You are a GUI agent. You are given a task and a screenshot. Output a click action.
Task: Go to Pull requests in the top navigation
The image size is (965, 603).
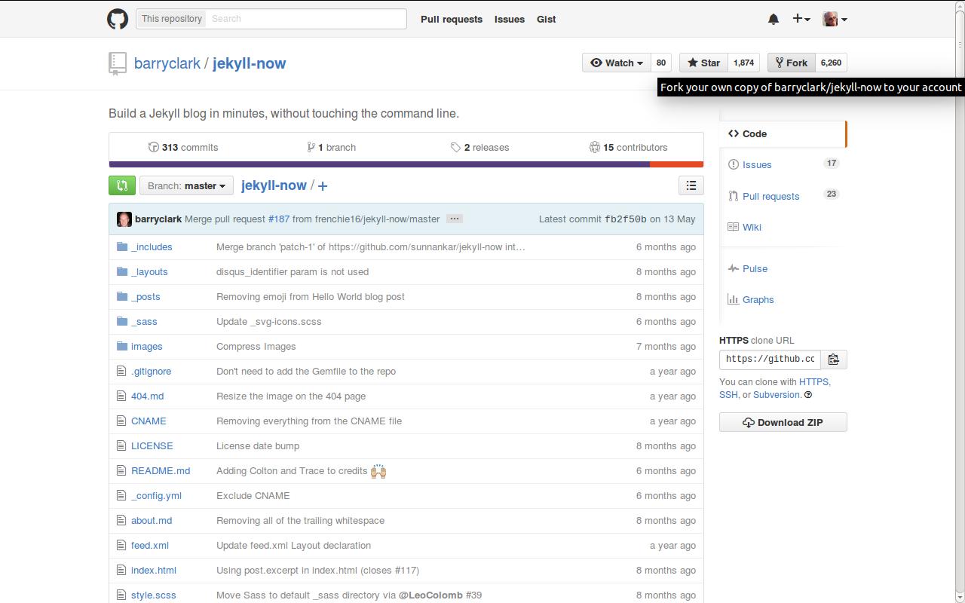[x=452, y=19]
